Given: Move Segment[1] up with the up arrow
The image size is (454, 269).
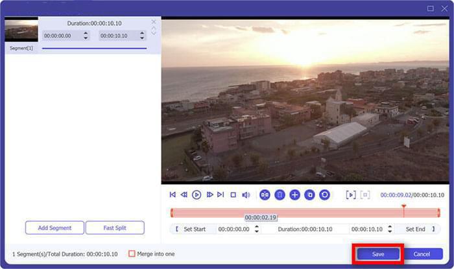Looking at the screenshot, I should coord(154,29).
